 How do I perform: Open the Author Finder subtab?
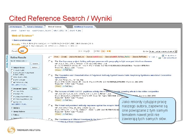coord(24,30)
